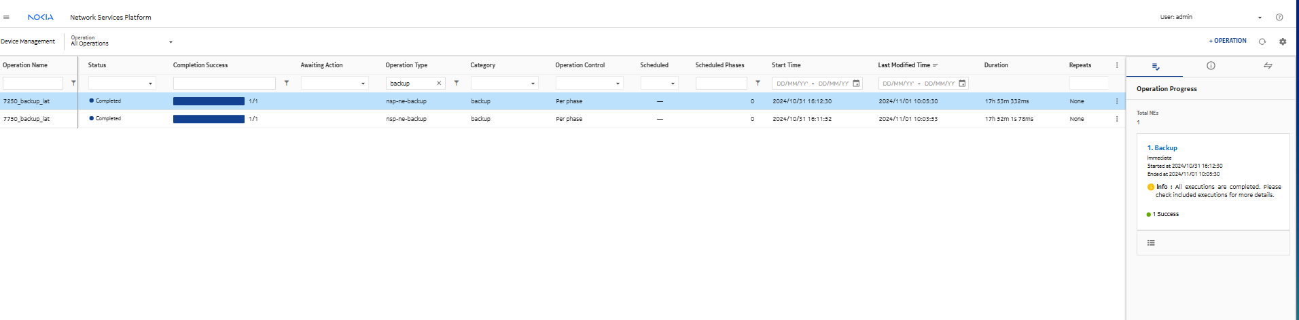
Task: Switch to the arrows tab in side panel
Action: click(x=1268, y=66)
